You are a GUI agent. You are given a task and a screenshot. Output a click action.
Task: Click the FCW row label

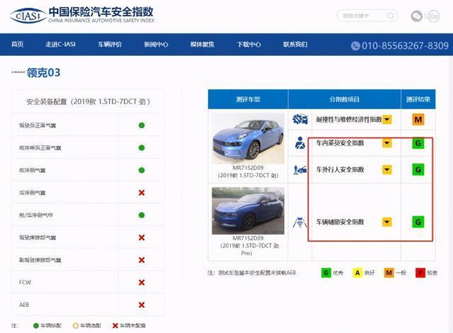tap(25, 283)
